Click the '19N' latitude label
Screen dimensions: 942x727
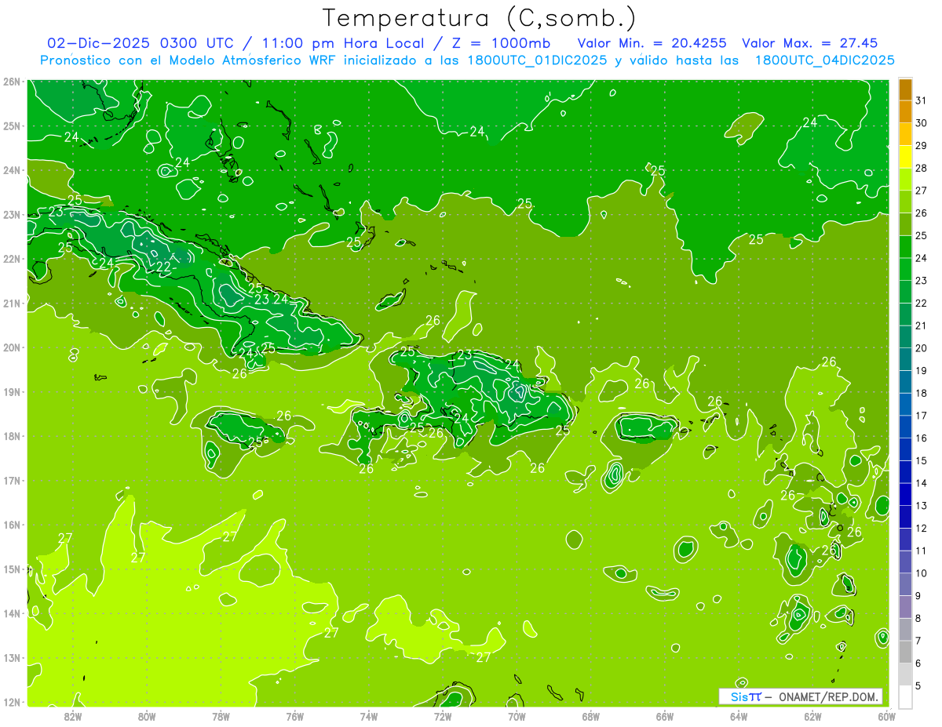click(x=11, y=391)
